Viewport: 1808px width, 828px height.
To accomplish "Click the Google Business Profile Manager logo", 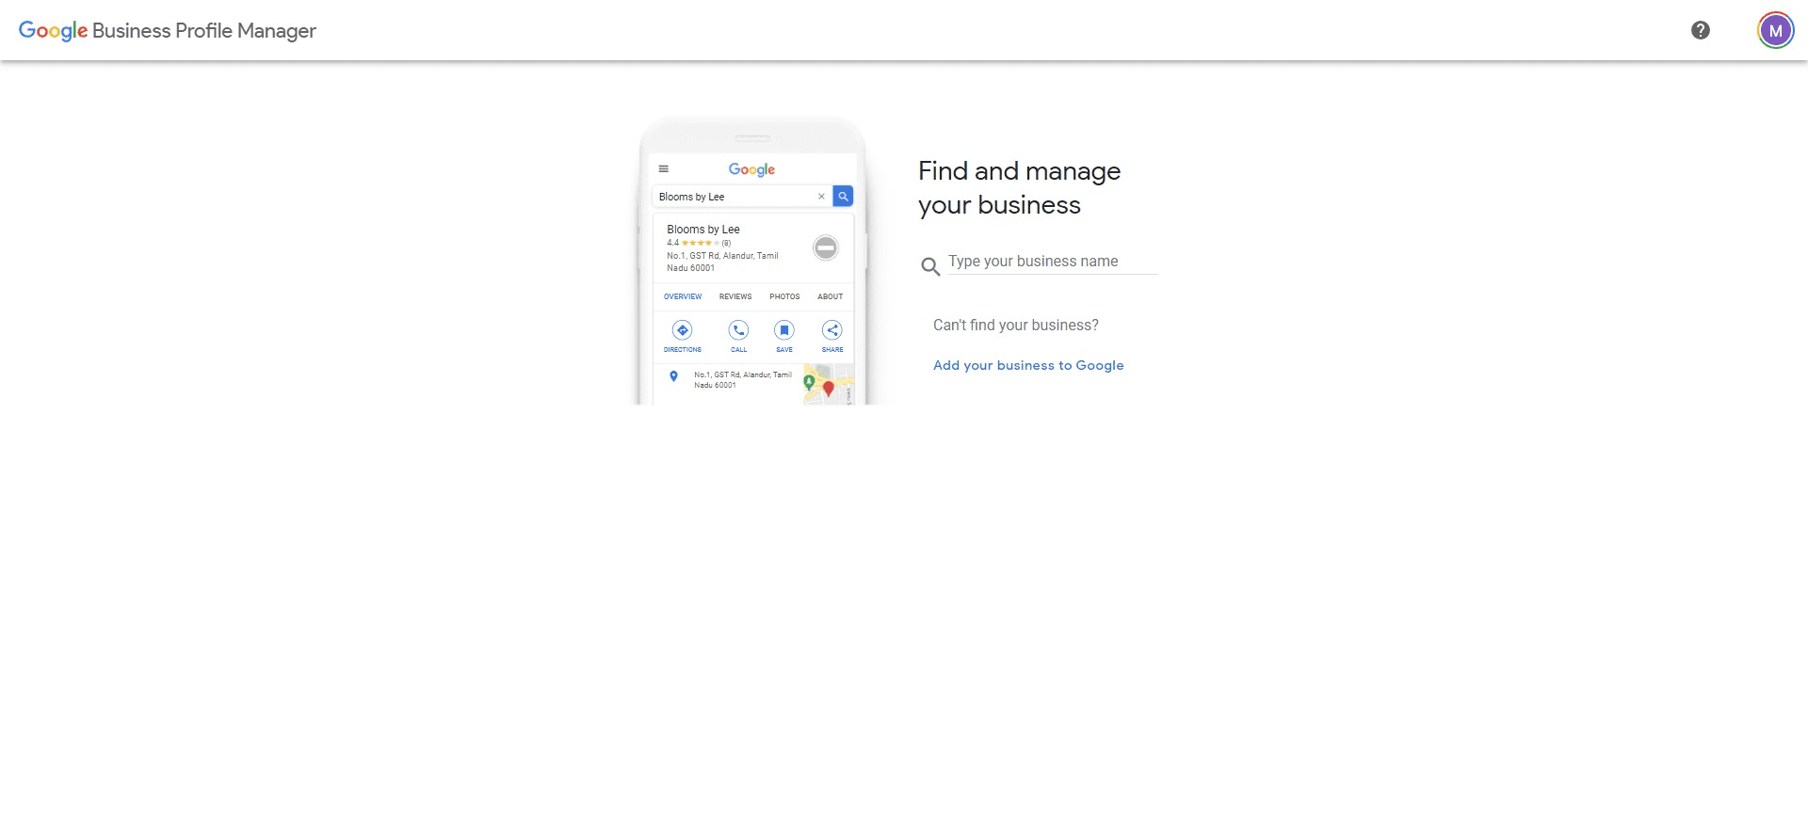I will point(168,31).
